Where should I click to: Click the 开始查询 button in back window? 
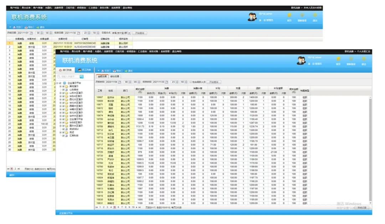tap(140, 33)
